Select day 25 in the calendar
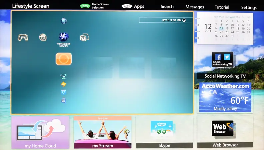The image size is (264, 150). (x=238, y=32)
